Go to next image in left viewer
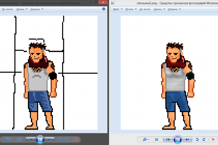This screenshot has width=218, height=145. (50, 139)
